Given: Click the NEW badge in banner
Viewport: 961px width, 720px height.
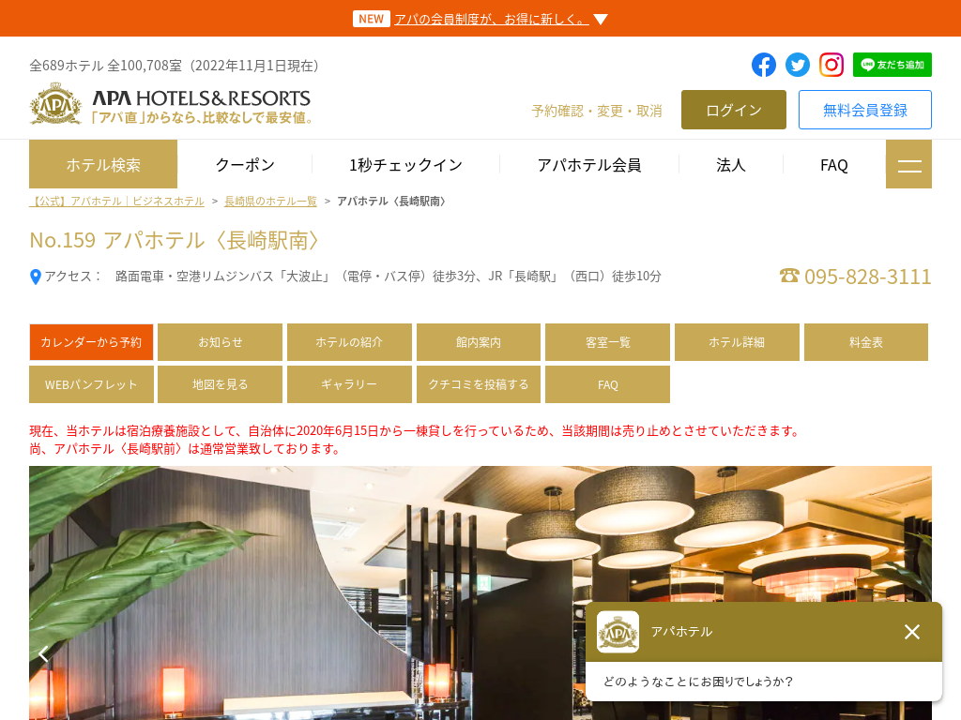Looking at the screenshot, I should [372, 19].
